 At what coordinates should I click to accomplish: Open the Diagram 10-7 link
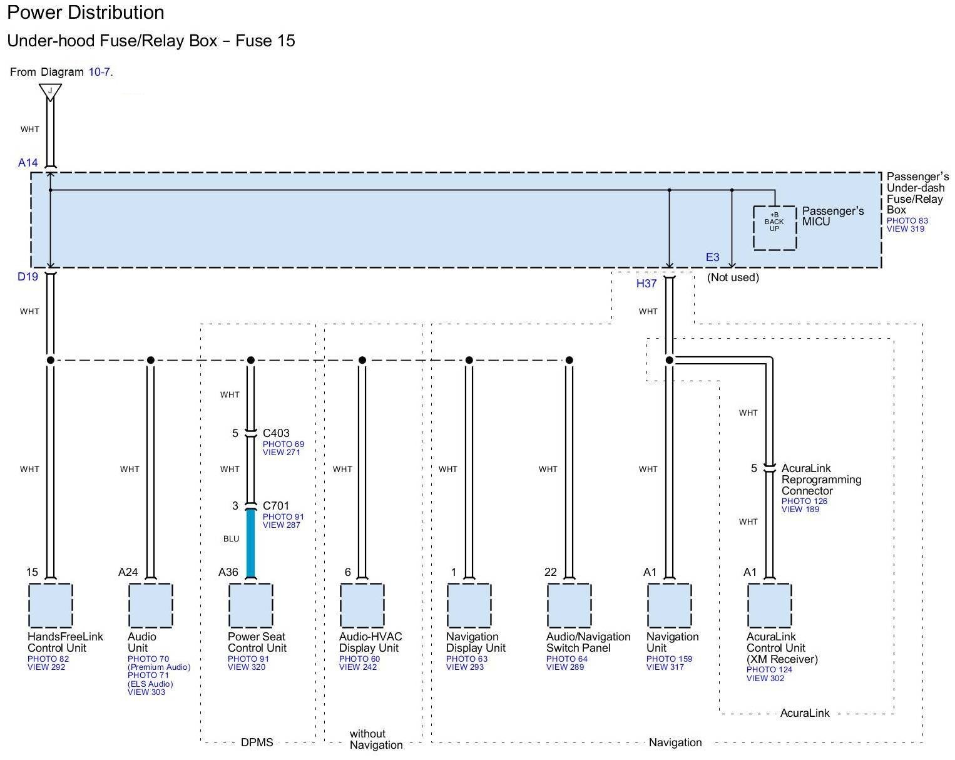[x=100, y=72]
